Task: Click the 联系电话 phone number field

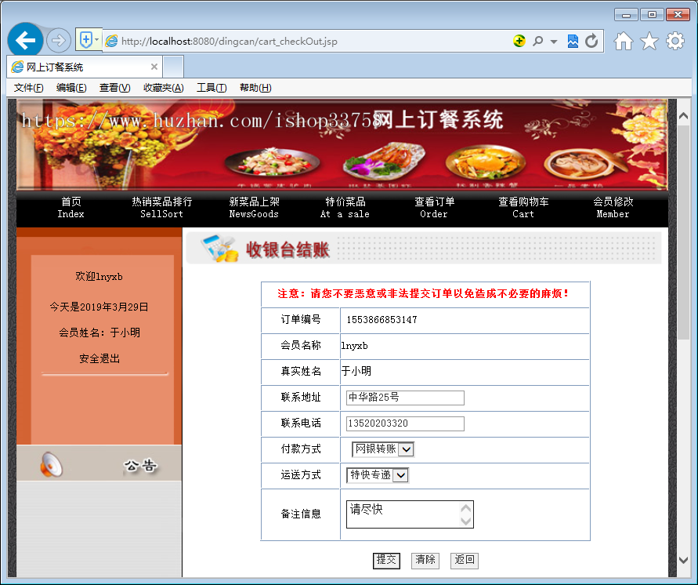Action: click(x=404, y=423)
